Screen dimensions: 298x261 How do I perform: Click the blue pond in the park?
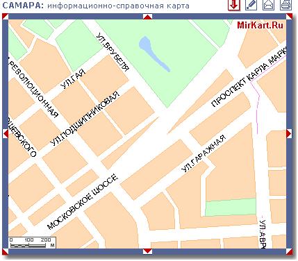(154, 53)
